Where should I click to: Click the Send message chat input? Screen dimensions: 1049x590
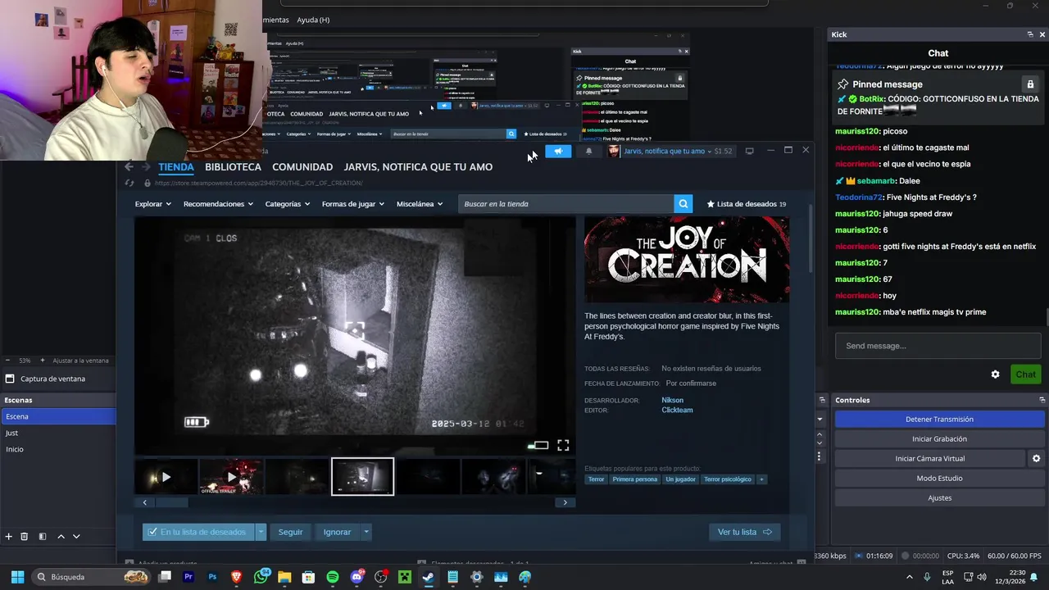click(938, 346)
